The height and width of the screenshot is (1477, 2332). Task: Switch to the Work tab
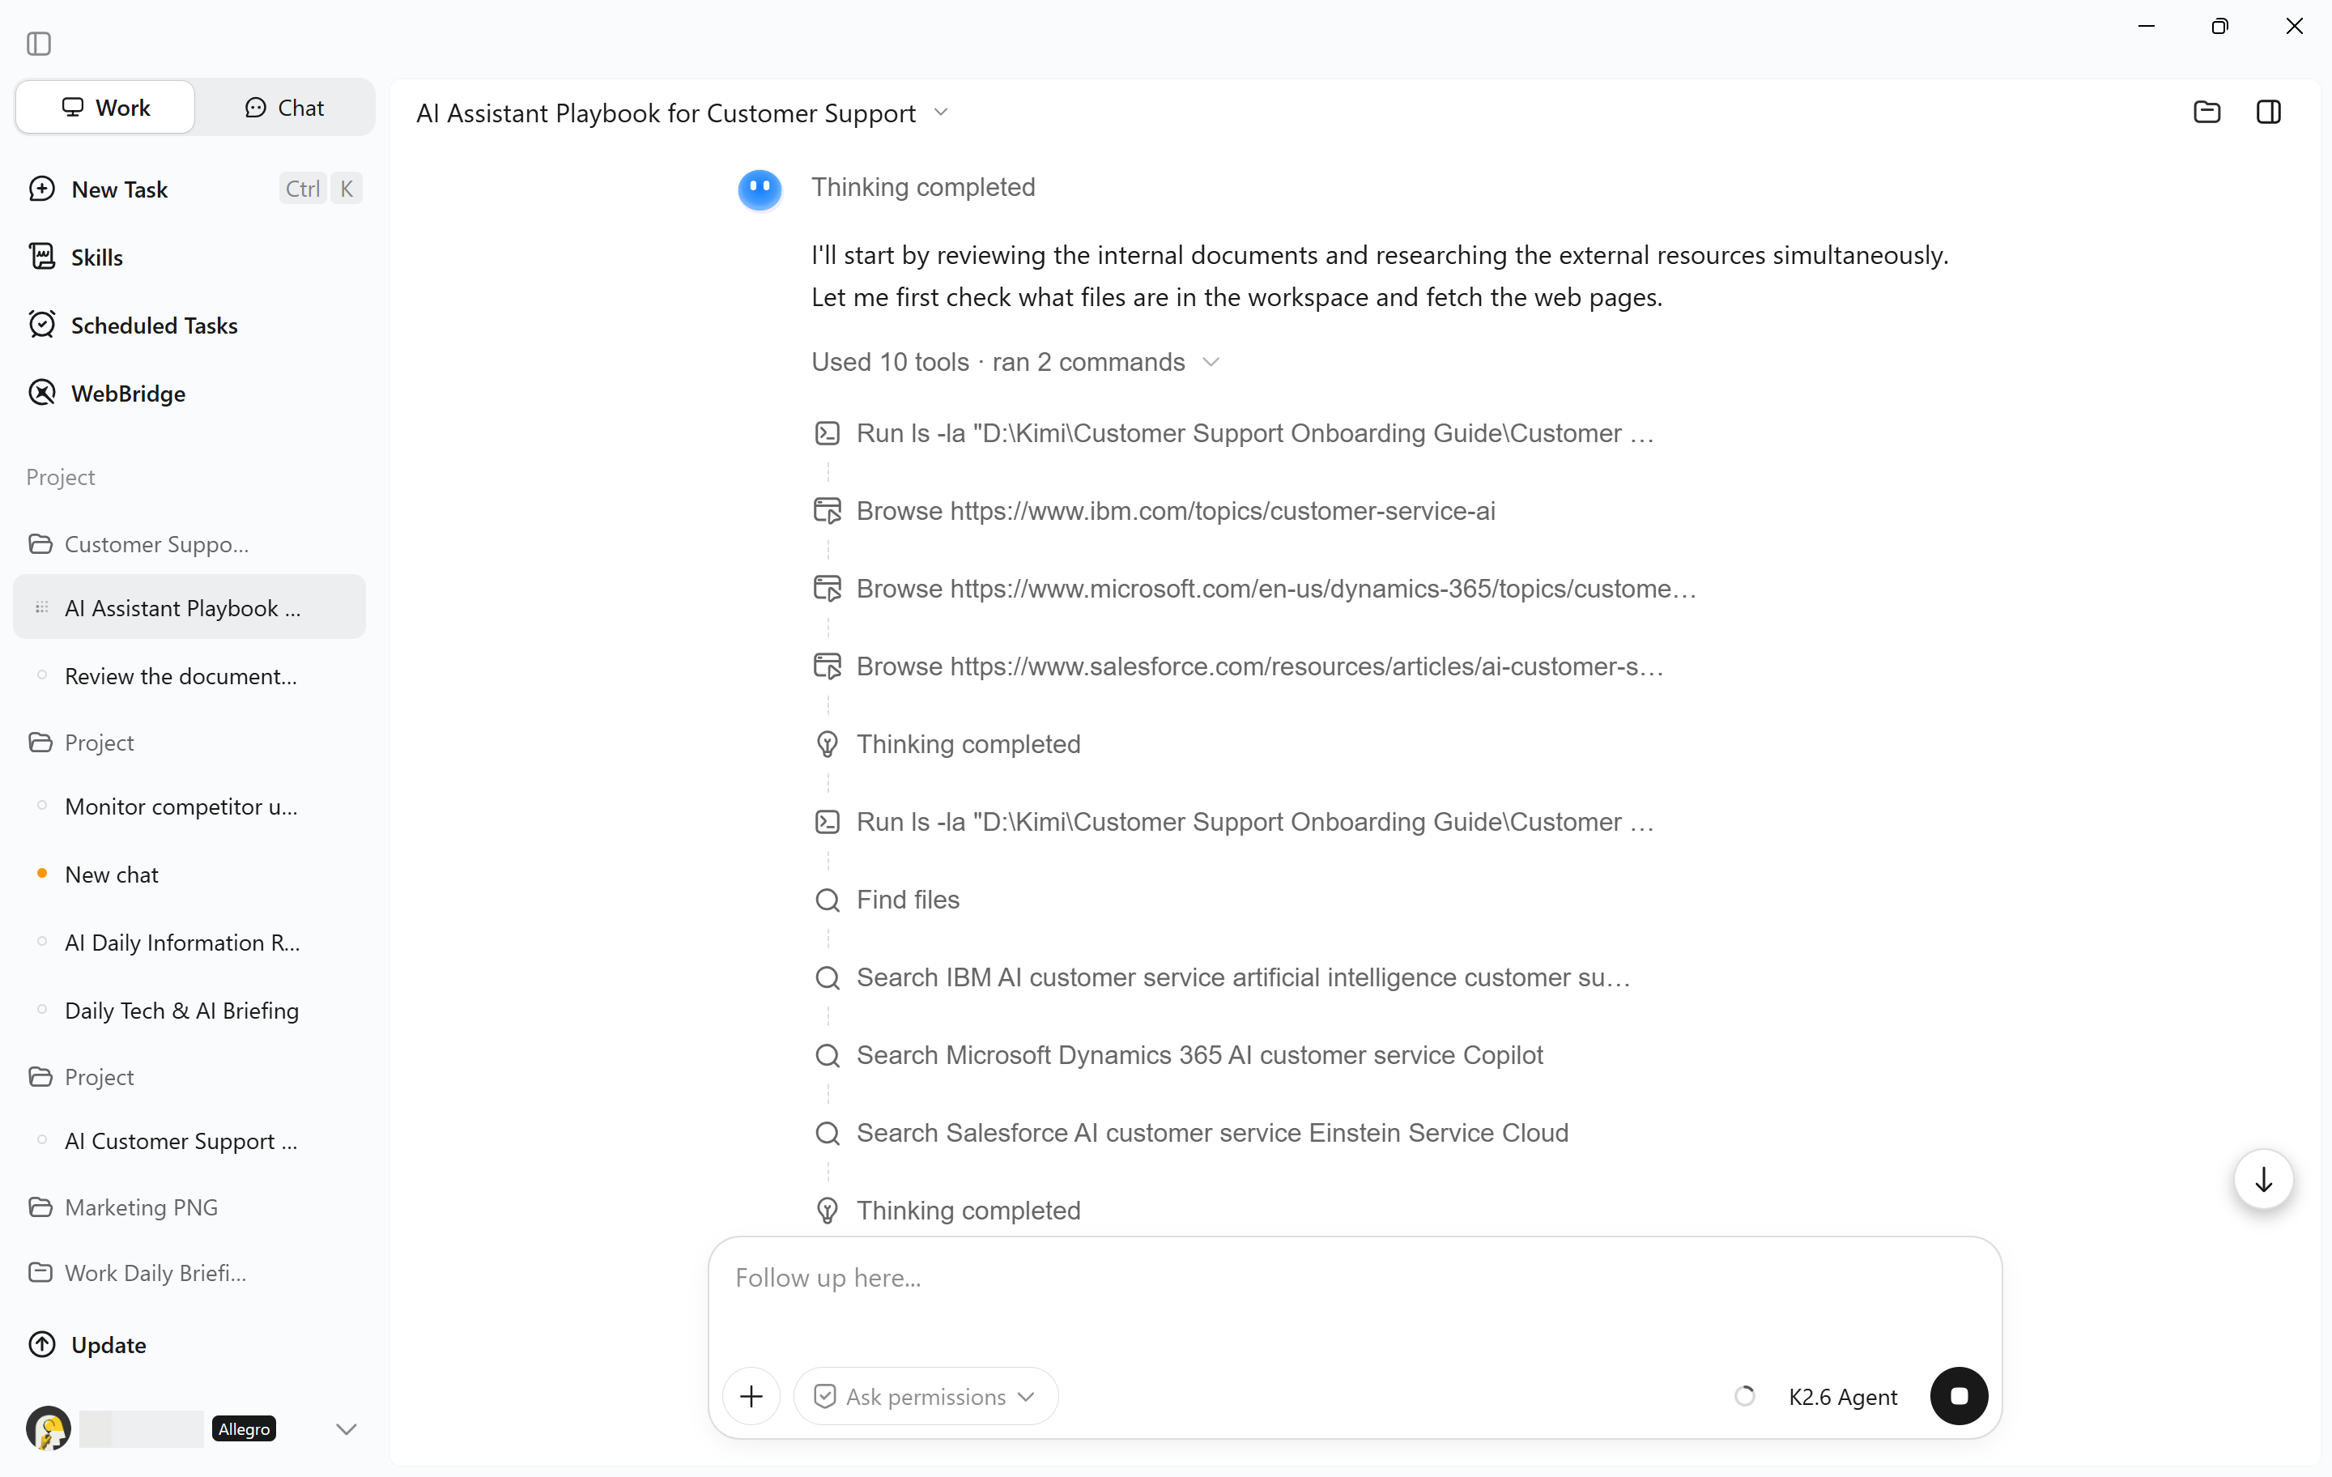click(x=105, y=108)
